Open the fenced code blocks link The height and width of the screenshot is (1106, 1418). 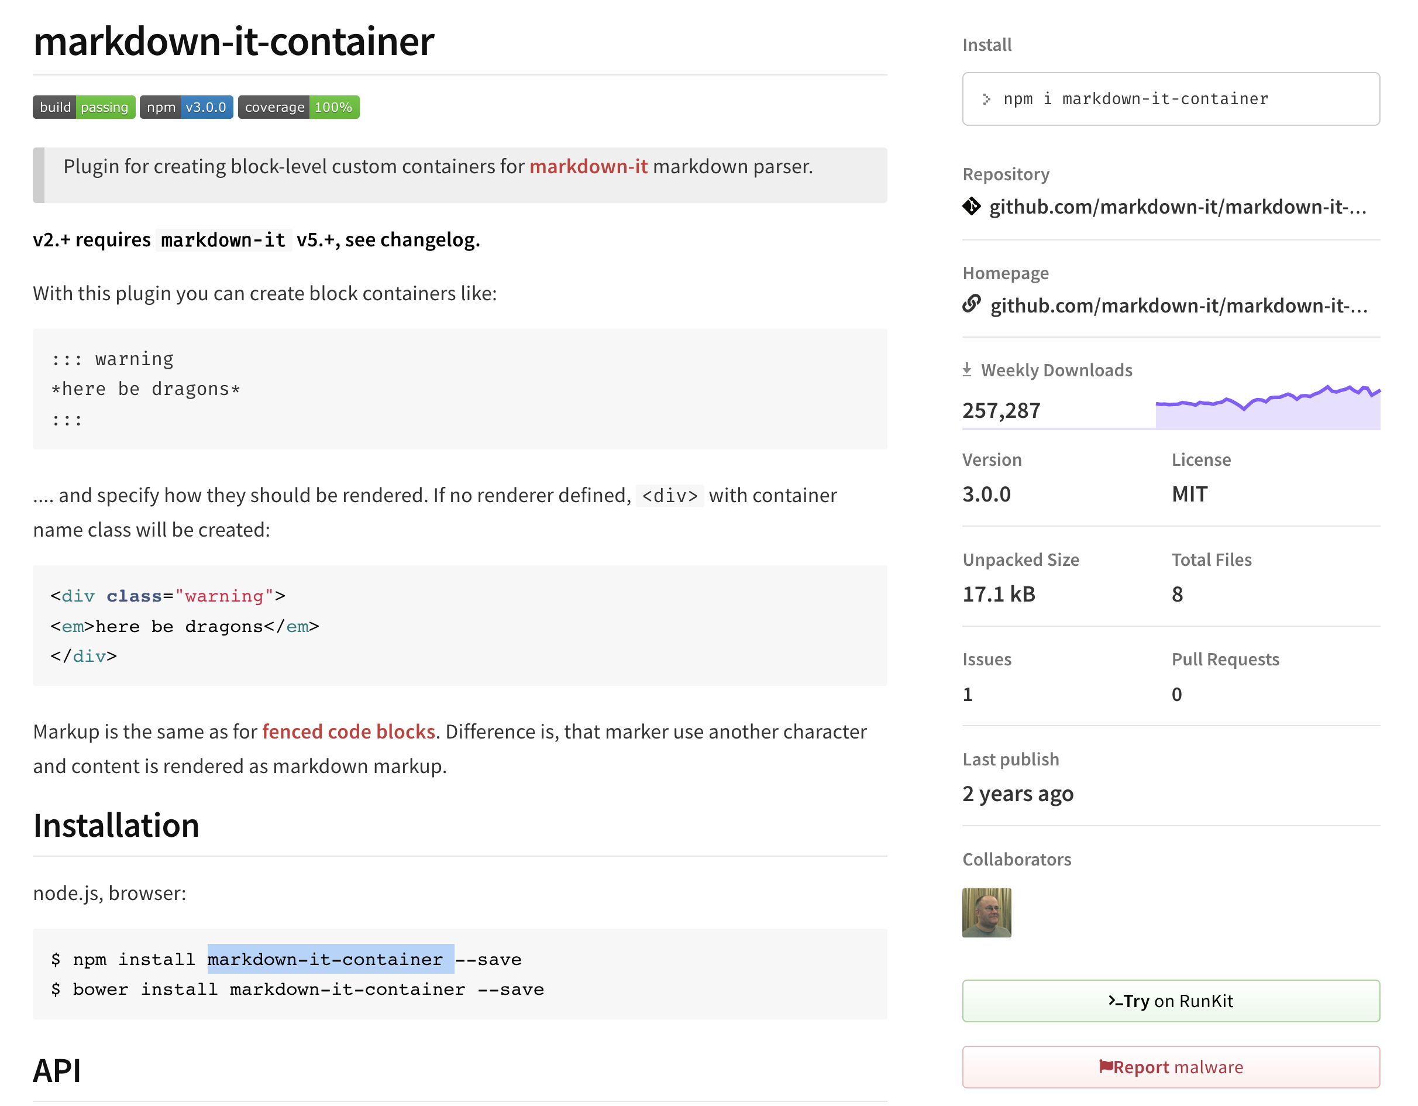coord(348,732)
